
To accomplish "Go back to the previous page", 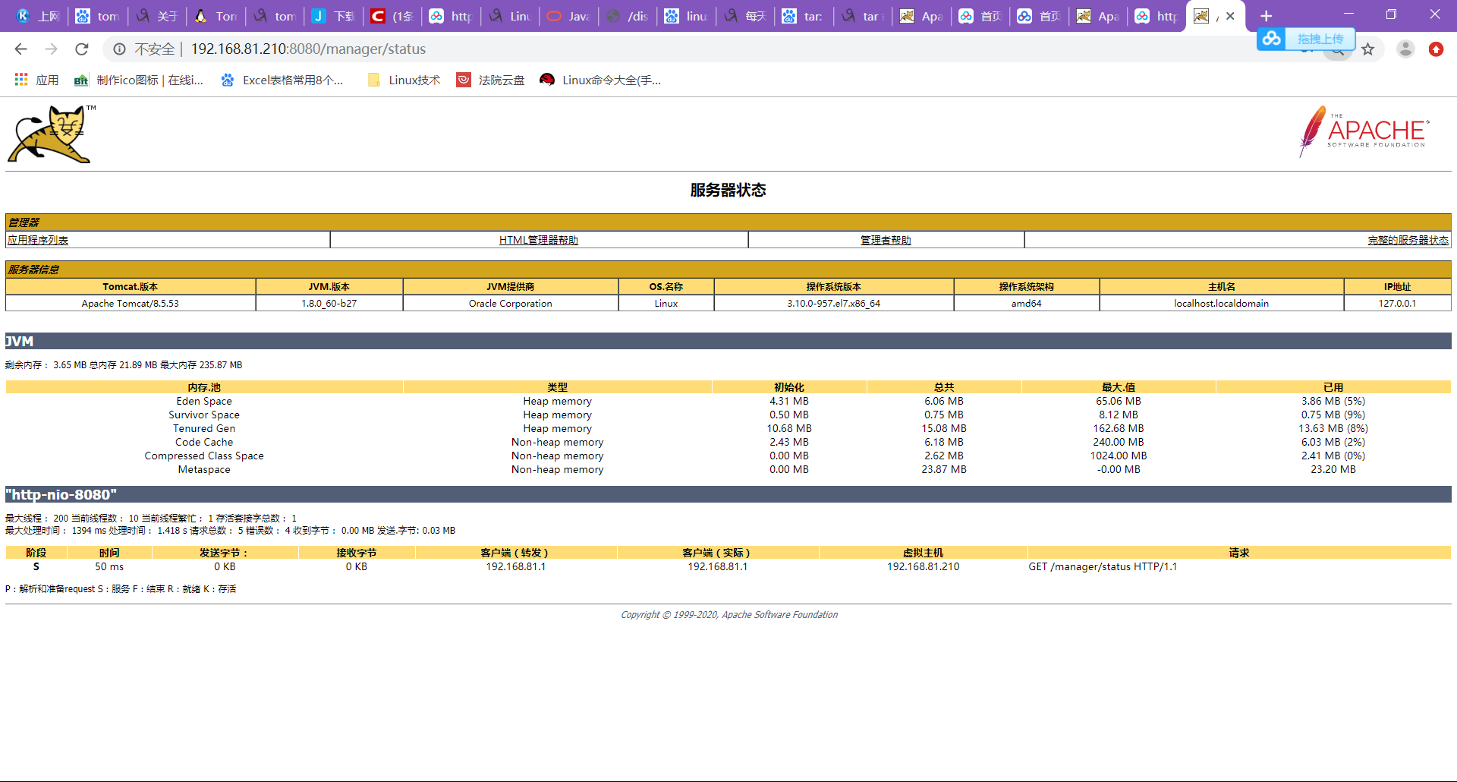I will point(21,49).
